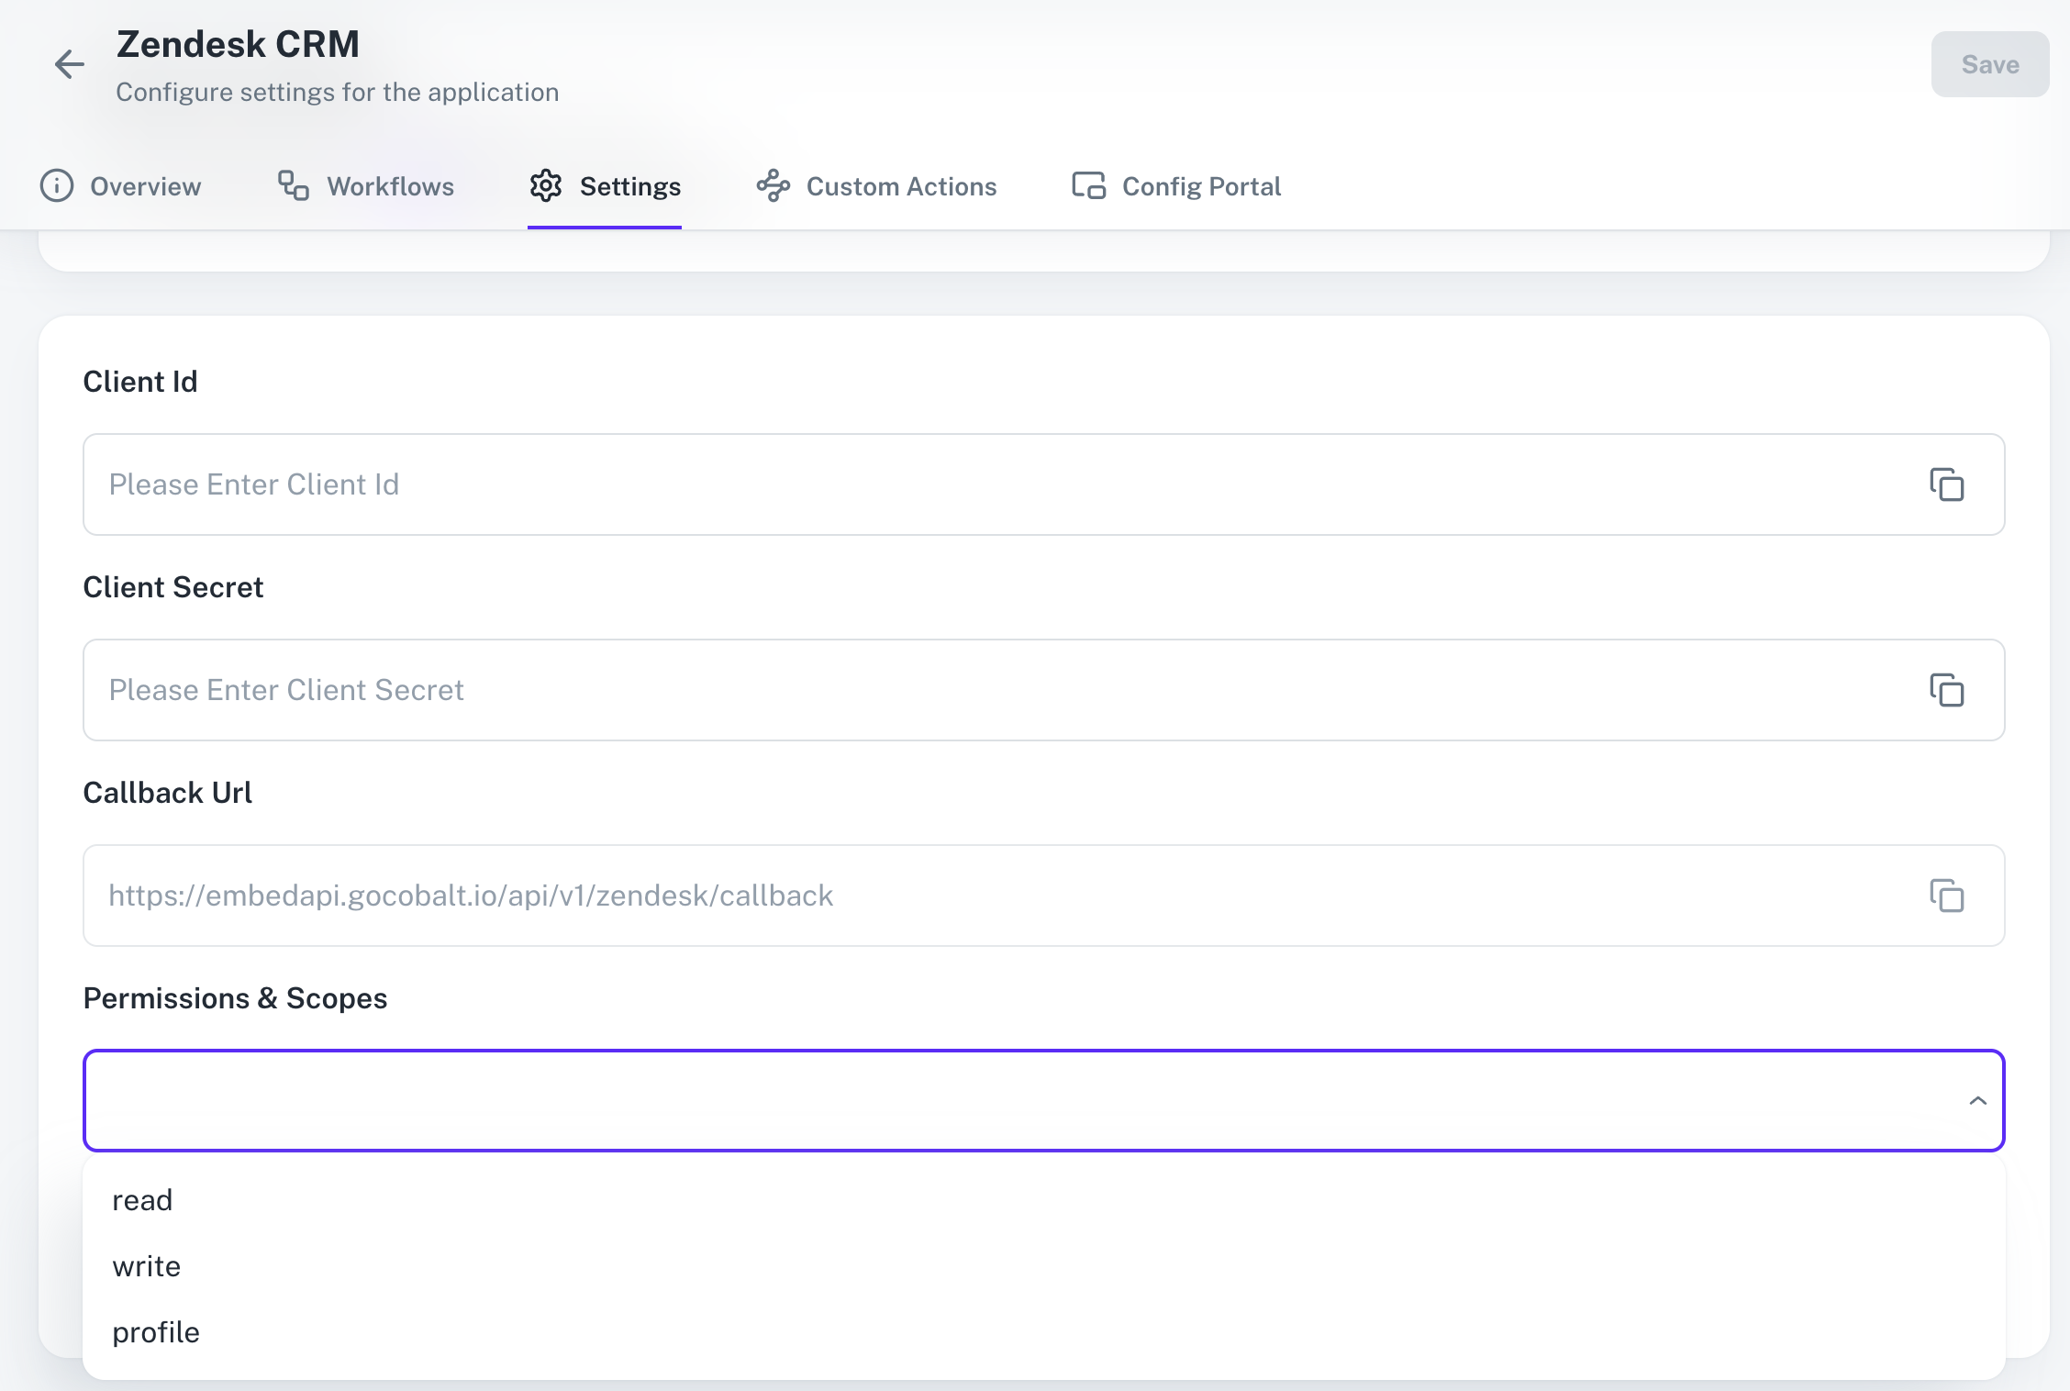The width and height of the screenshot is (2070, 1391).
Task: Switch to the Overview tab
Action: pos(144,186)
